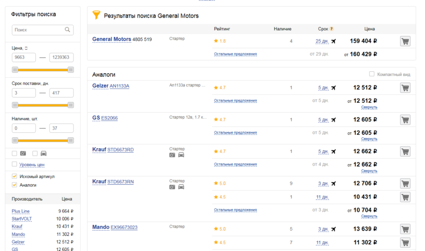Click the maximum stock field showing 37
This screenshot has height=251, width=425.
pos(62,128)
